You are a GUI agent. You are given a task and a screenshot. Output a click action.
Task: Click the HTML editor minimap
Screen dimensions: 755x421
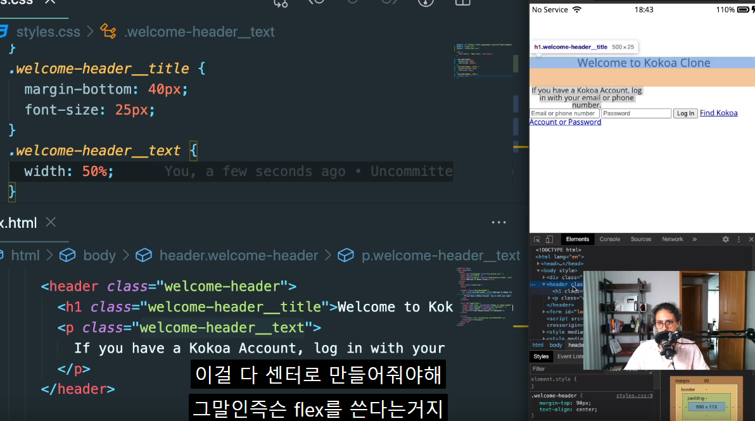coord(484,297)
